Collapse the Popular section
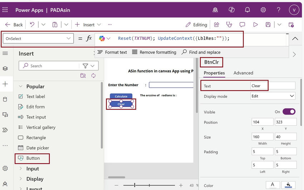304x190 pixels. pyautogui.click(x=20, y=86)
